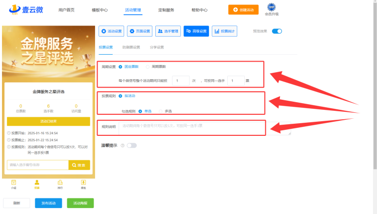This screenshot has height=214, width=377.
Task: Click the blue 发布活动 button
Action: click(x=48, y=203)
